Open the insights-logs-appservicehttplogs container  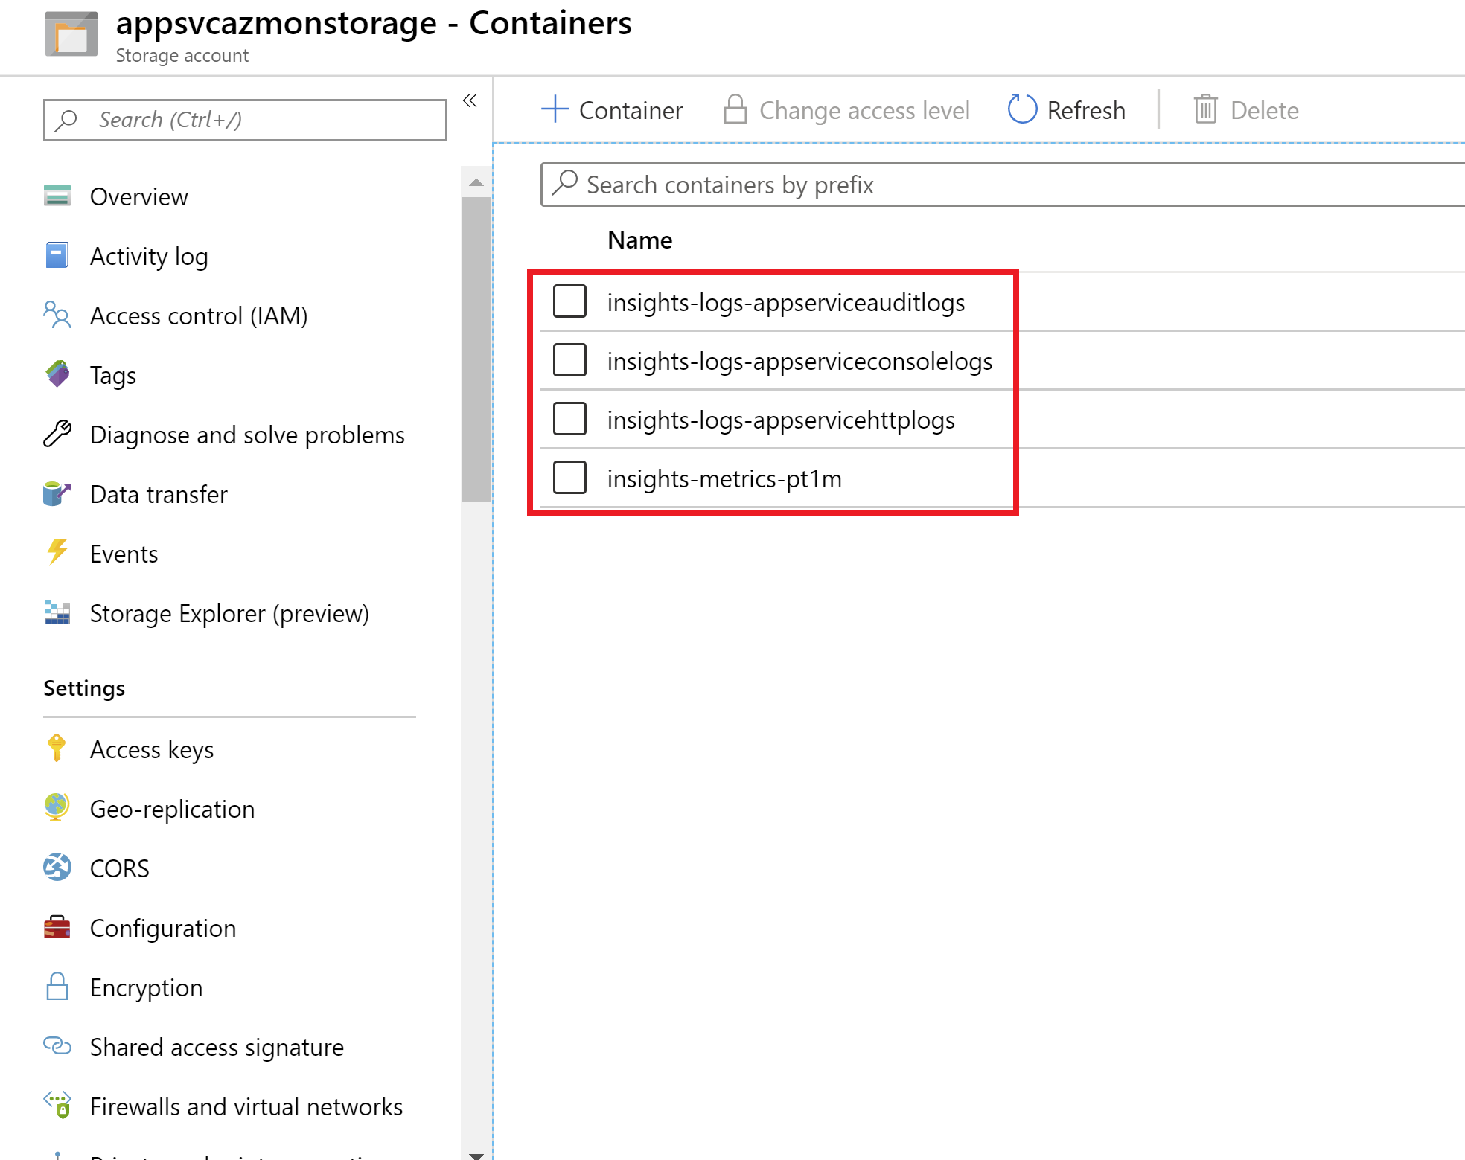tap(780, 420)
